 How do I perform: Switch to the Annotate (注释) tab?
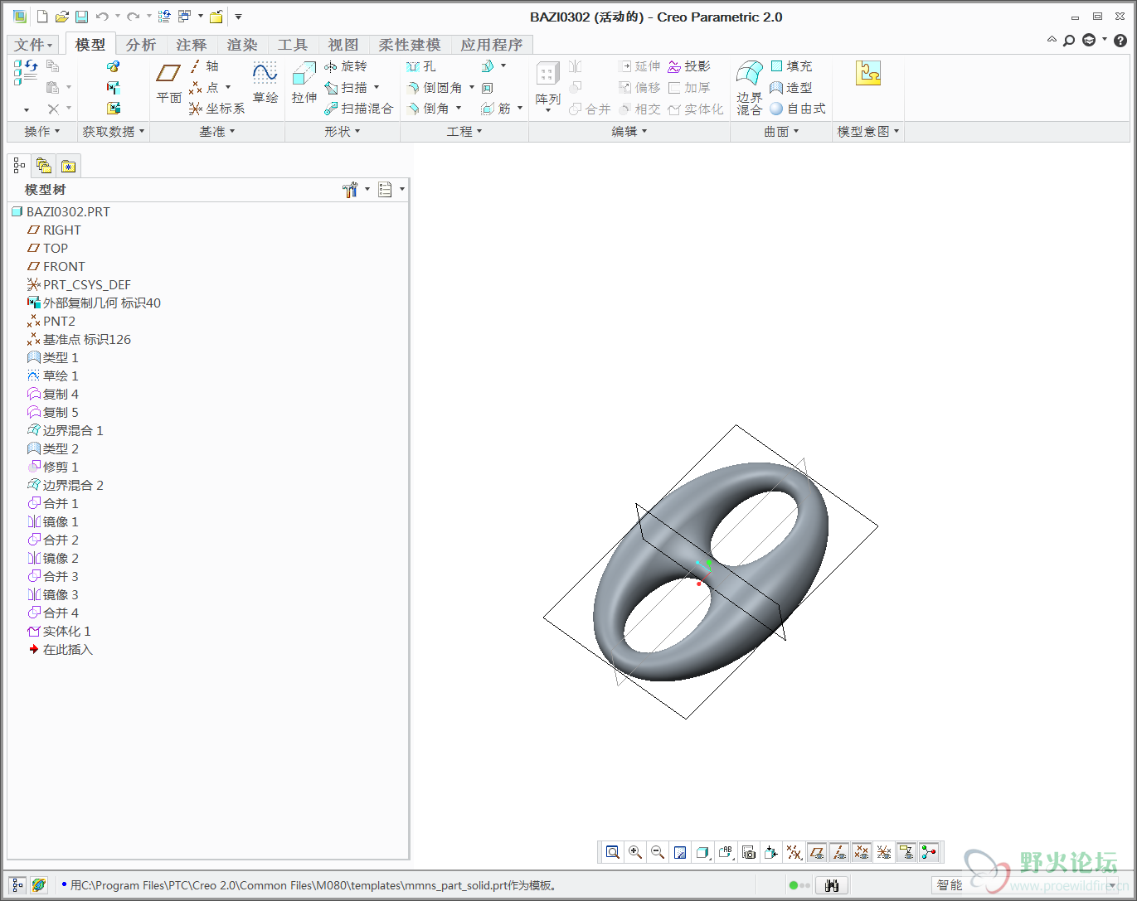192,45
